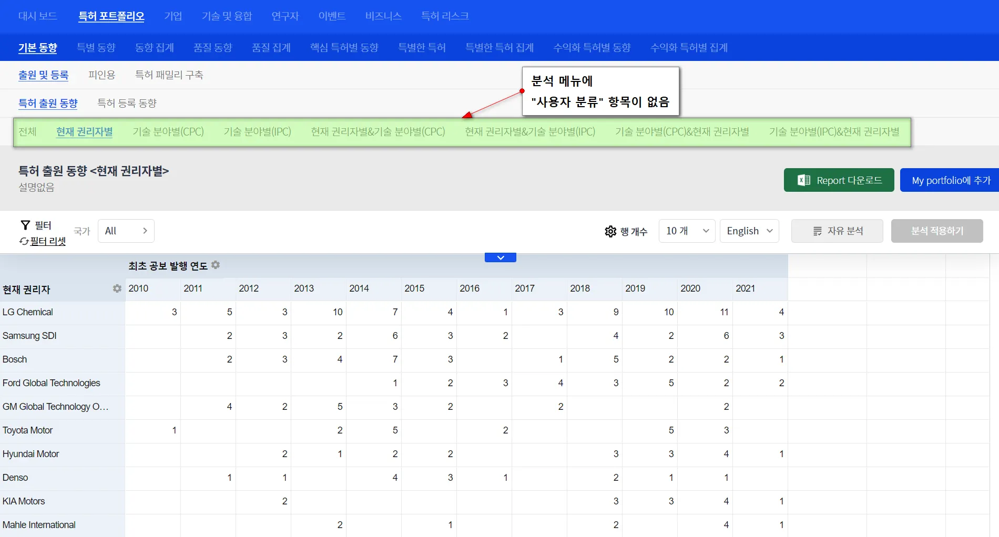999x537 pixels.
Task: Click the Toyota Motor row label
Action: coord(28,430)
